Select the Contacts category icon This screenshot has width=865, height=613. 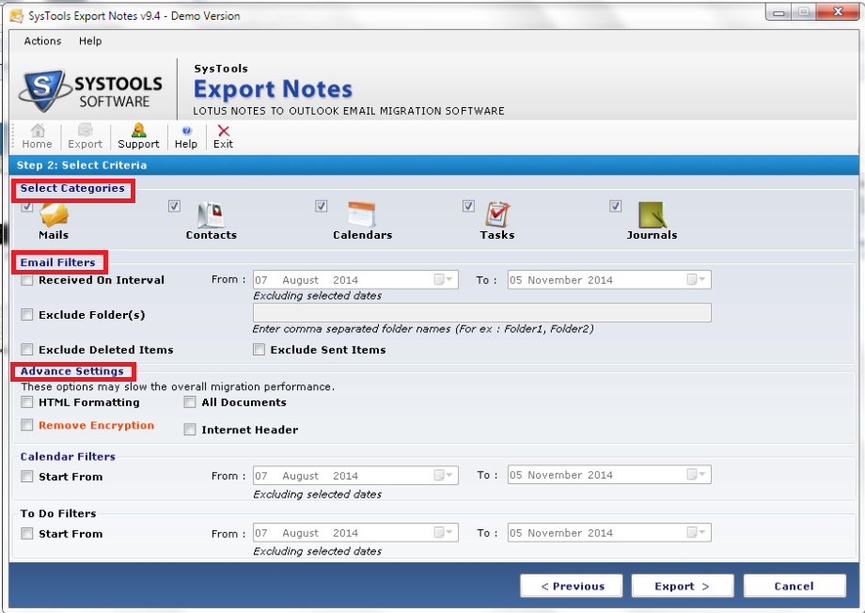coord(210,215)
